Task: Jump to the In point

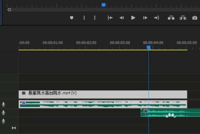Action: pyautogui.click(x=110, y=18)
